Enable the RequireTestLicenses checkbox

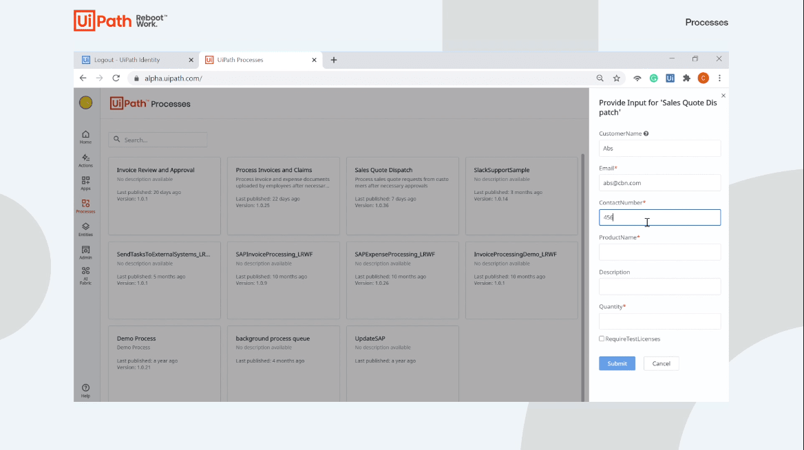pyautogui.click(x=602, y=339)
